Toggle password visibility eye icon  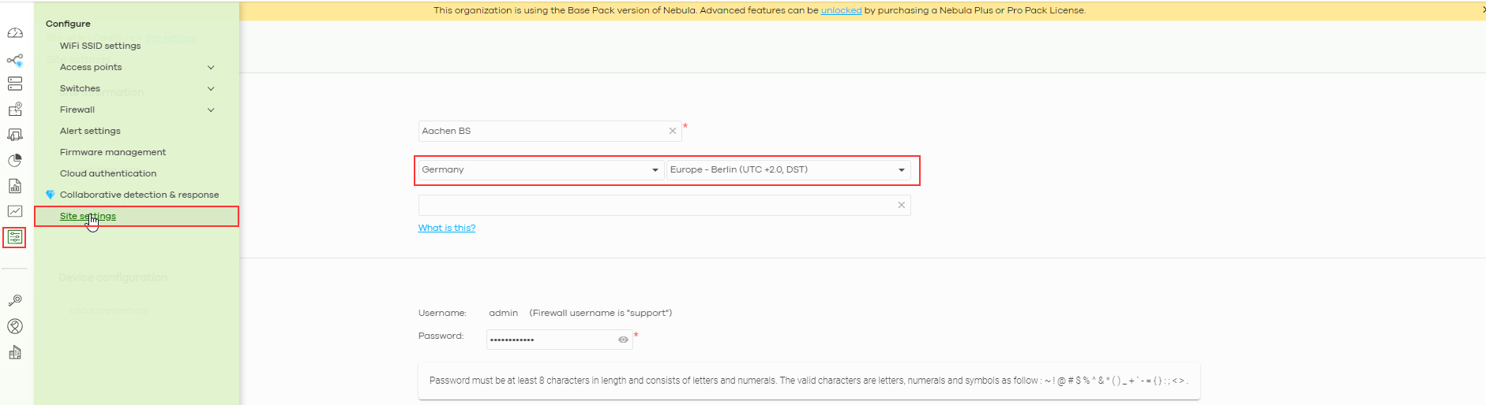[623, 340]
